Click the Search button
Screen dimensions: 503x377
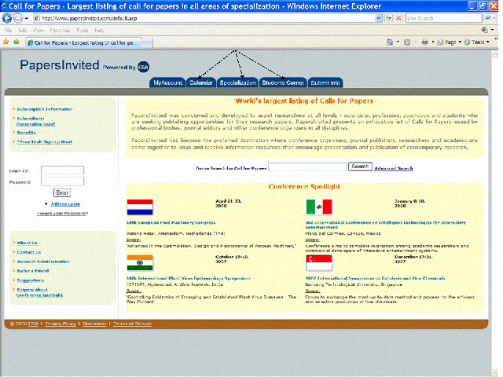tap(360, 167)
